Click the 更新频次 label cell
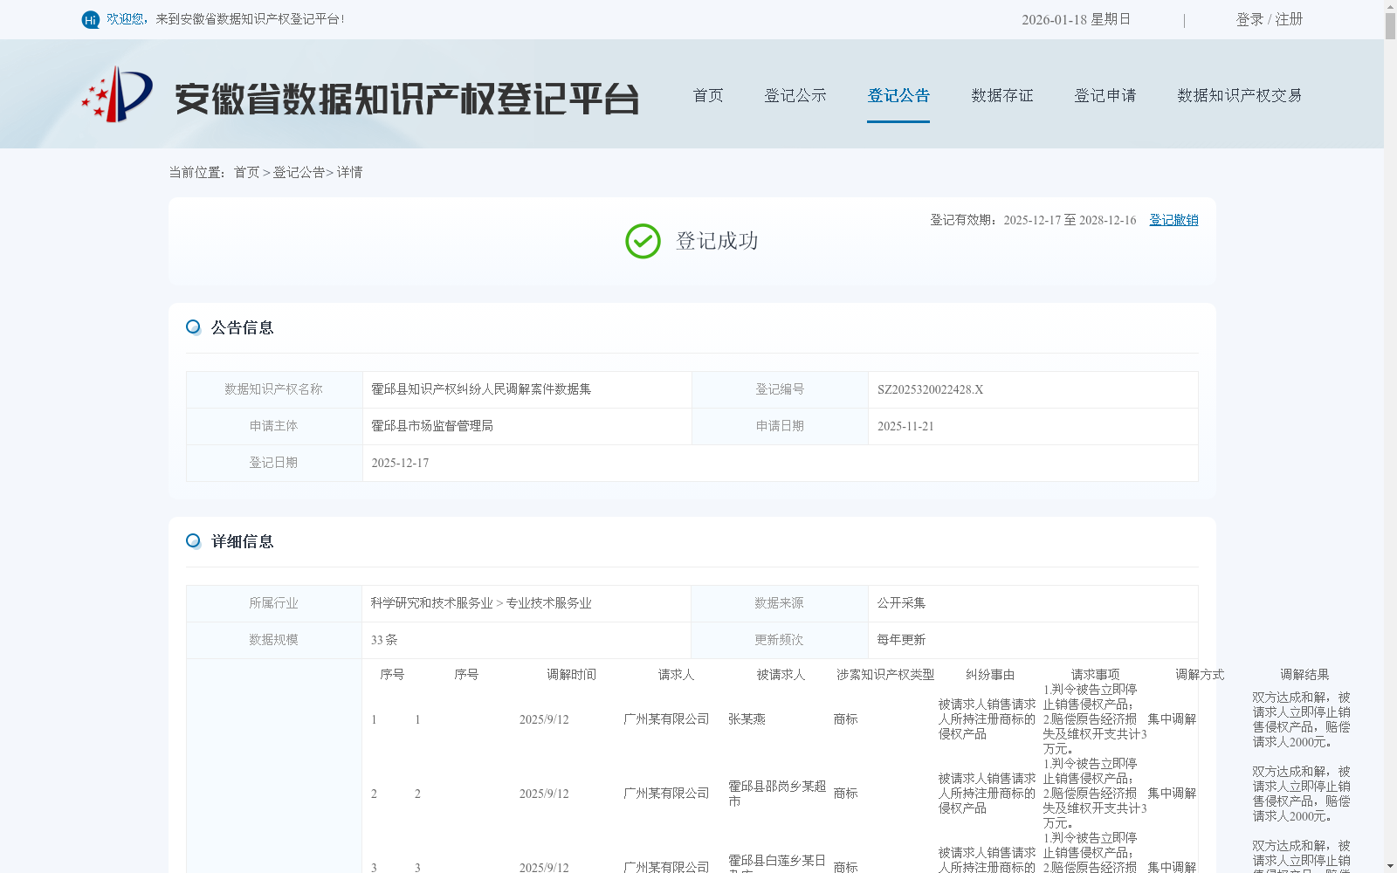Image resolution: width=1397 pixels, height=873 pixels. coord(779,640)
